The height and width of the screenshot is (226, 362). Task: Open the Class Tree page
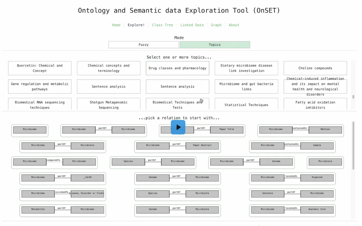coord(162,25)
